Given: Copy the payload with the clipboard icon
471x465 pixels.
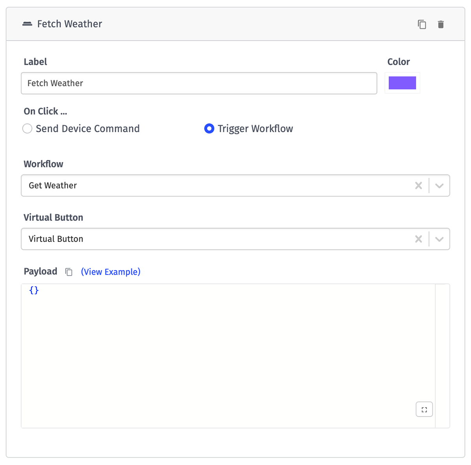Looking at the screenshot, I should pyautogui.click(x=69, y=272).
